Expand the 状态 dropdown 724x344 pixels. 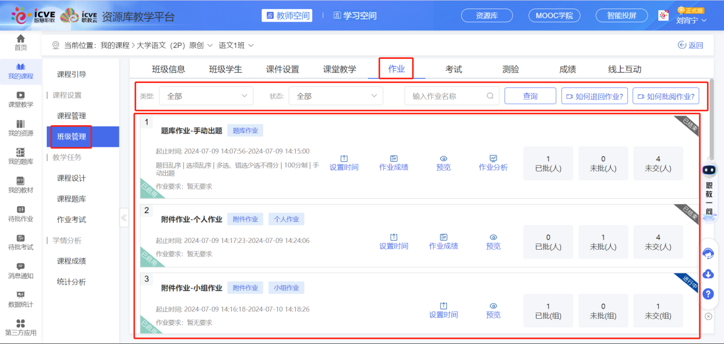pyautogui.click(x=335, y=96)
